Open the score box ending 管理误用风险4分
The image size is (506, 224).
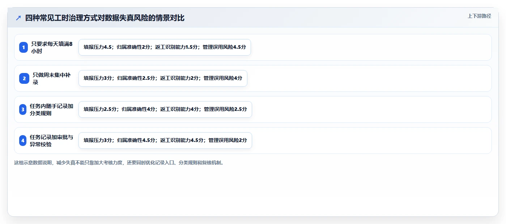point(163,78)
